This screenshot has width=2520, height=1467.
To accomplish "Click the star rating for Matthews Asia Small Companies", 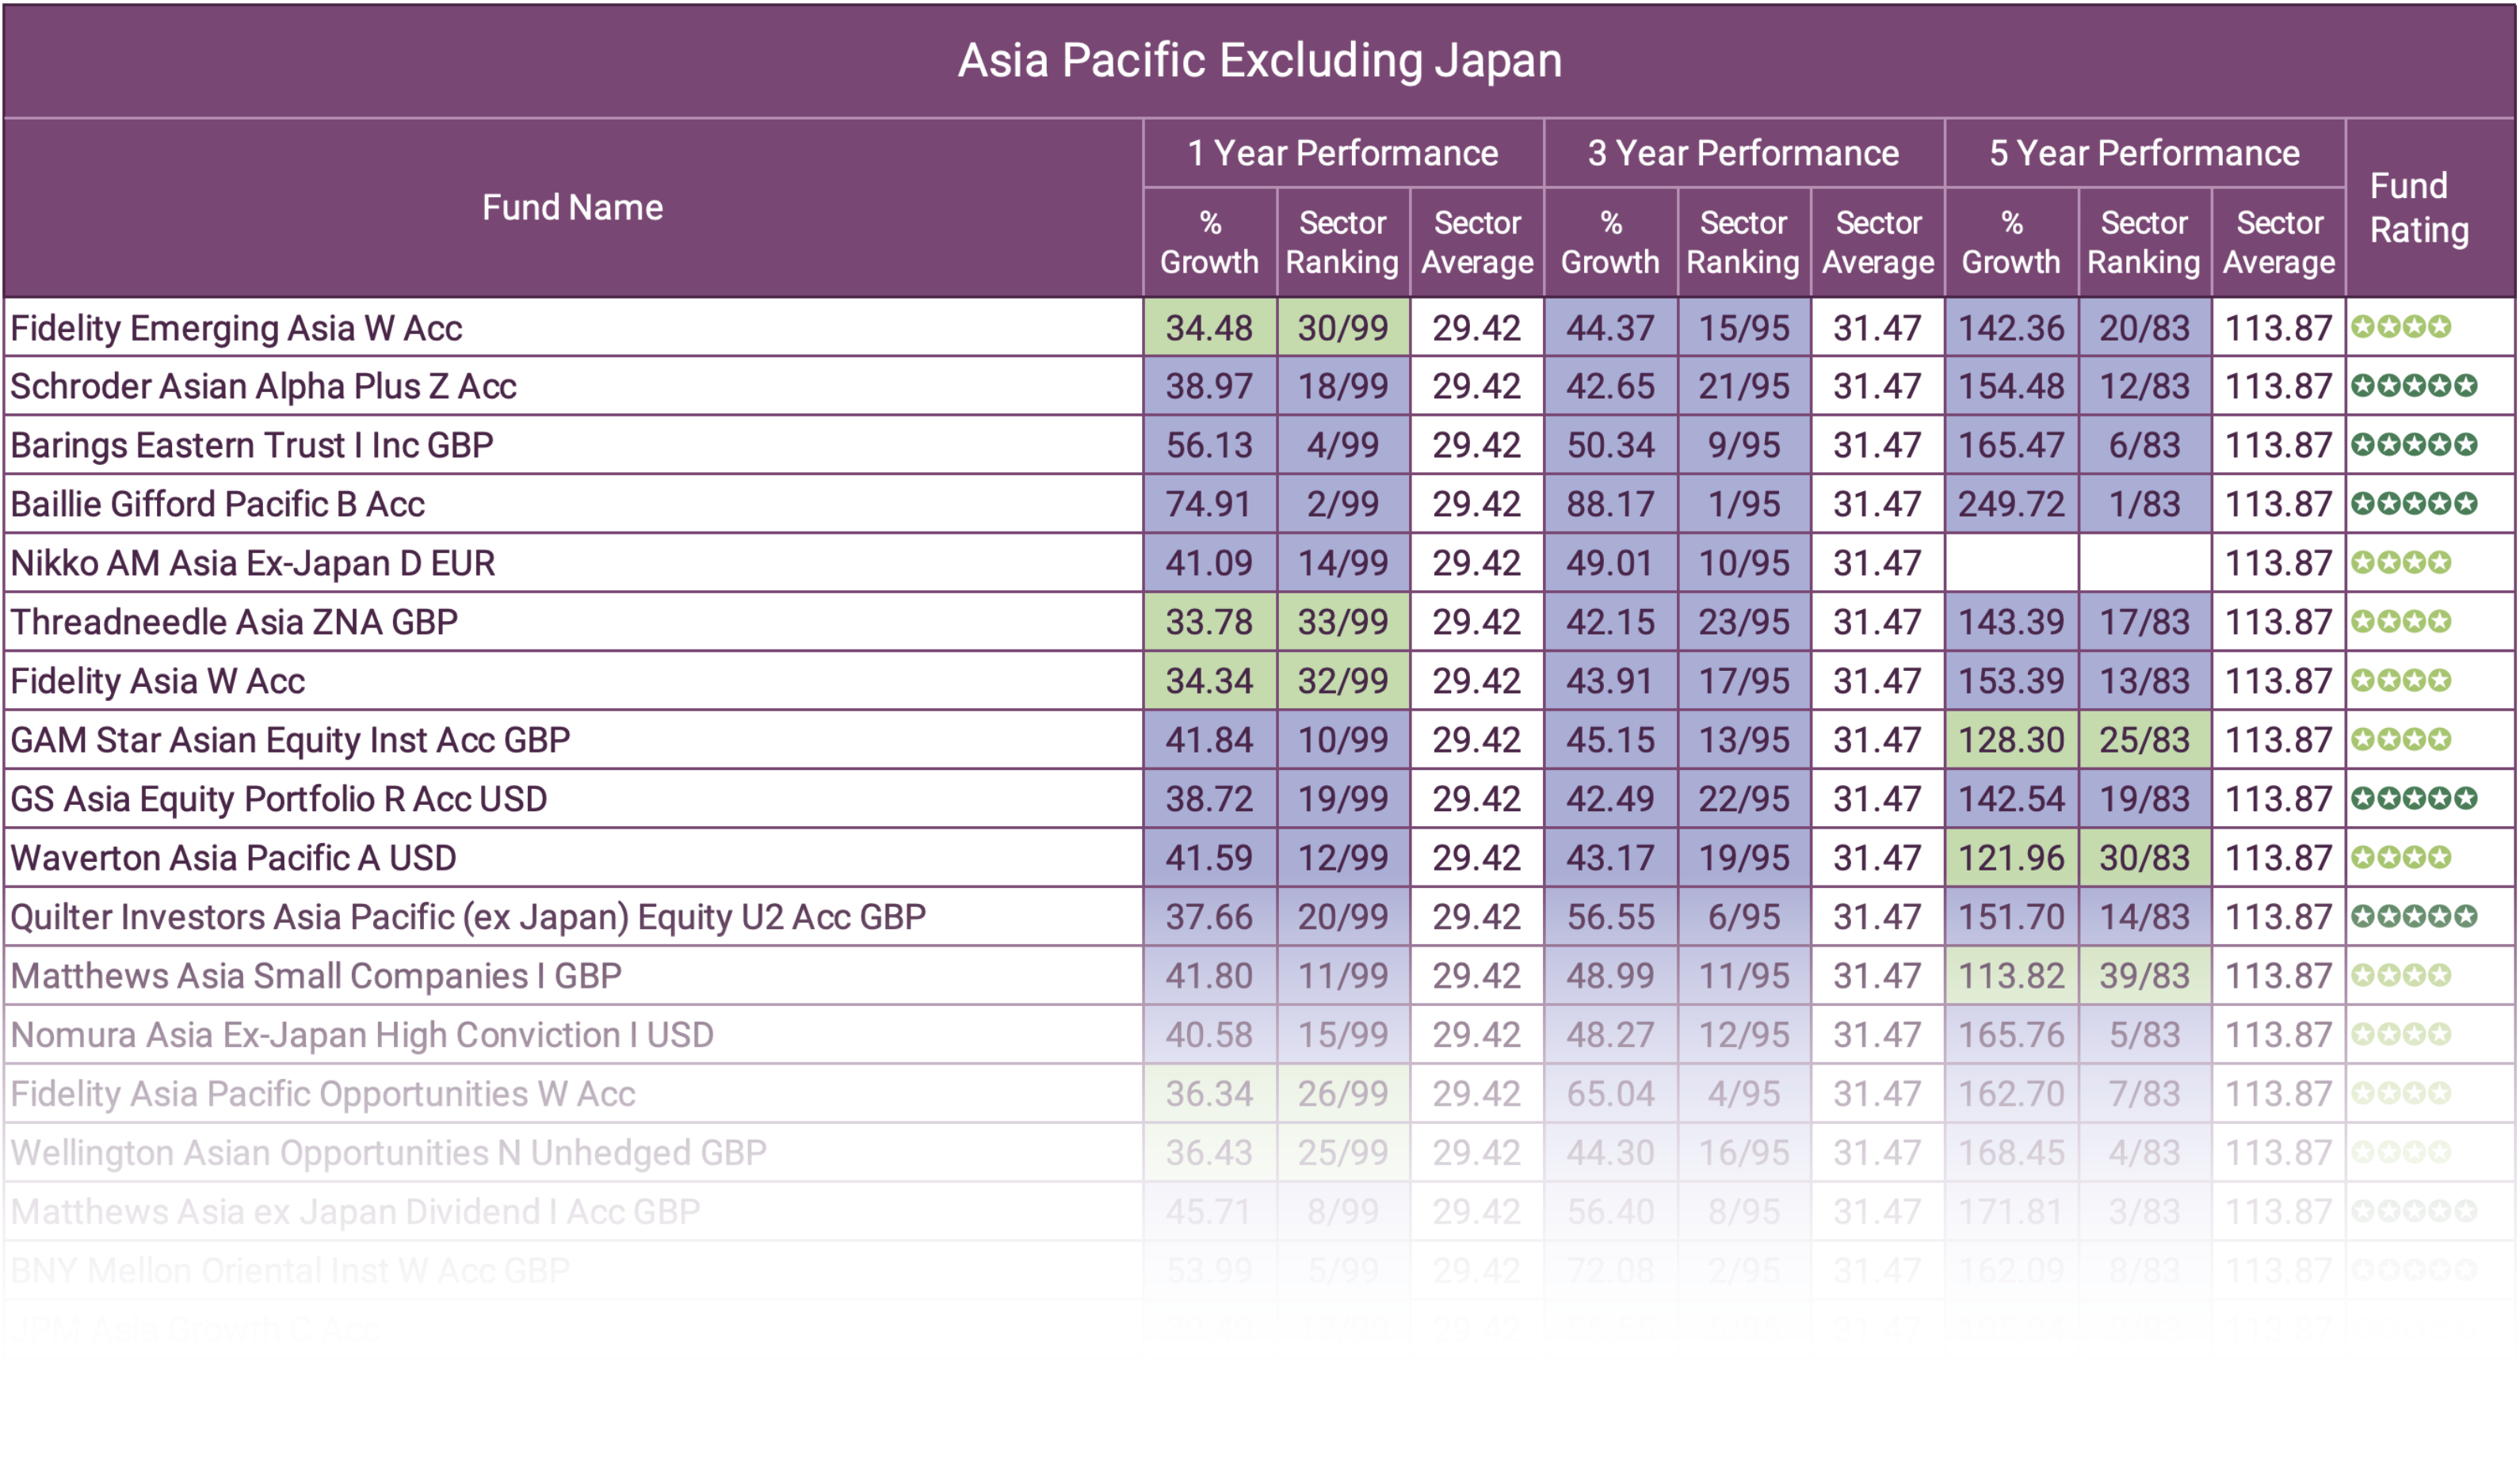I will (x=2401, y=975).
